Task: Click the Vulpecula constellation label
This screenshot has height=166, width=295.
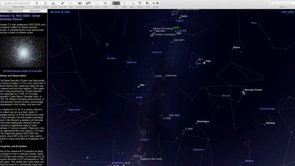Action: [x=157, y=52]
